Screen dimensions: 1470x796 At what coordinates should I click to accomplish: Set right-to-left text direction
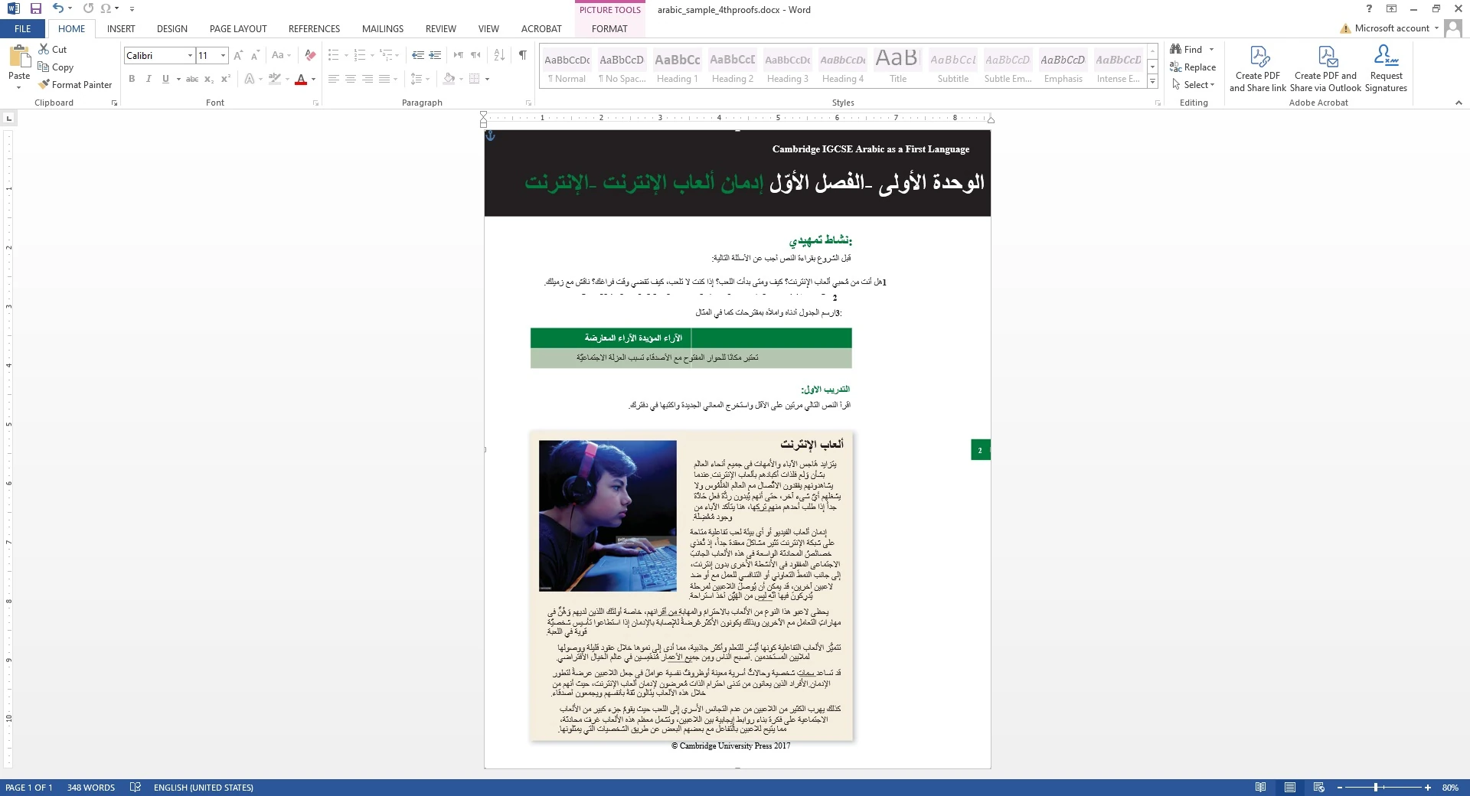click(x=475, y=55)
